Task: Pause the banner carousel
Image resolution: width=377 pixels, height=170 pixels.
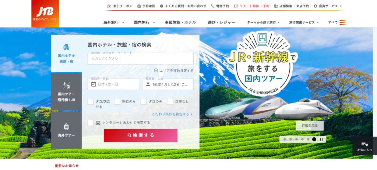Action: pos(321,139)
